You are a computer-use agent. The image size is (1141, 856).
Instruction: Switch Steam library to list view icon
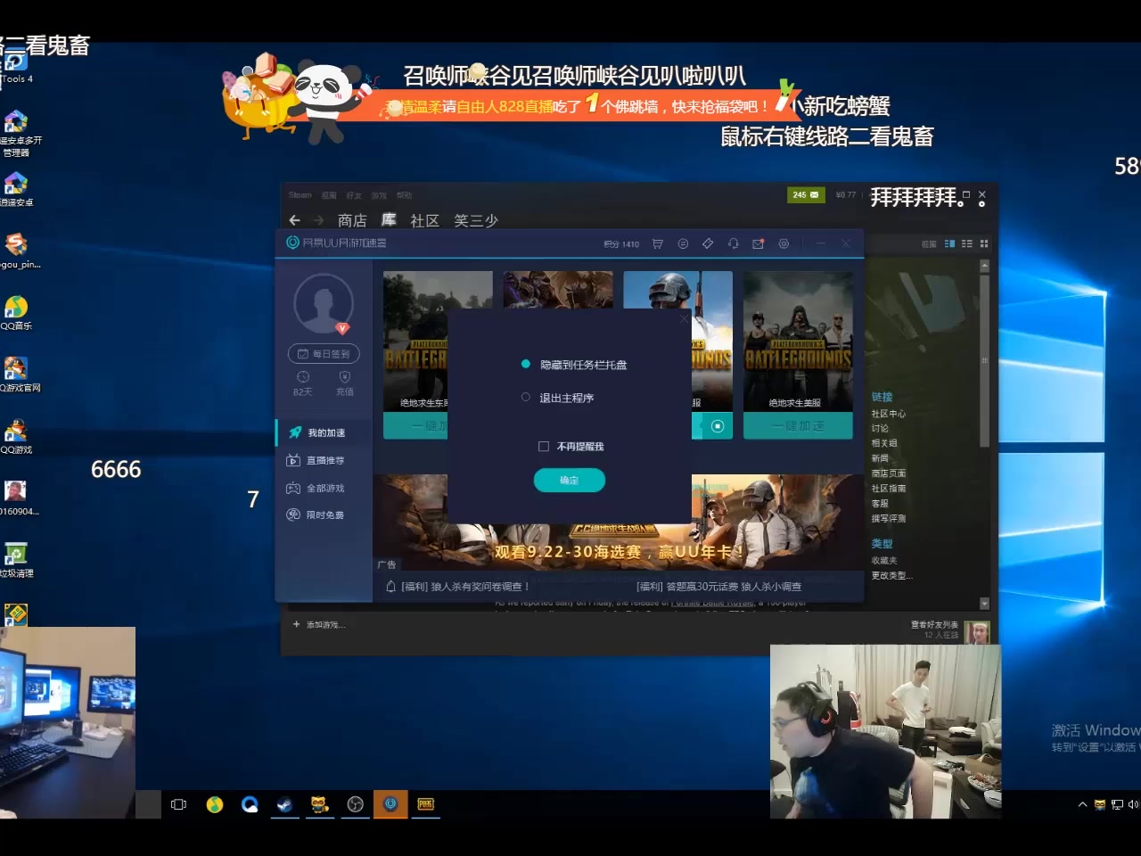coord(967,243)
